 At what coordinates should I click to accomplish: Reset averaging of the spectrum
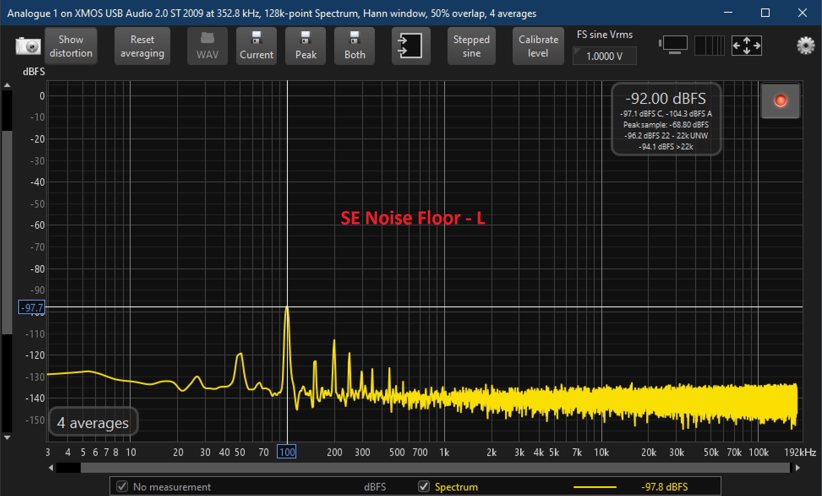point(142,46)
